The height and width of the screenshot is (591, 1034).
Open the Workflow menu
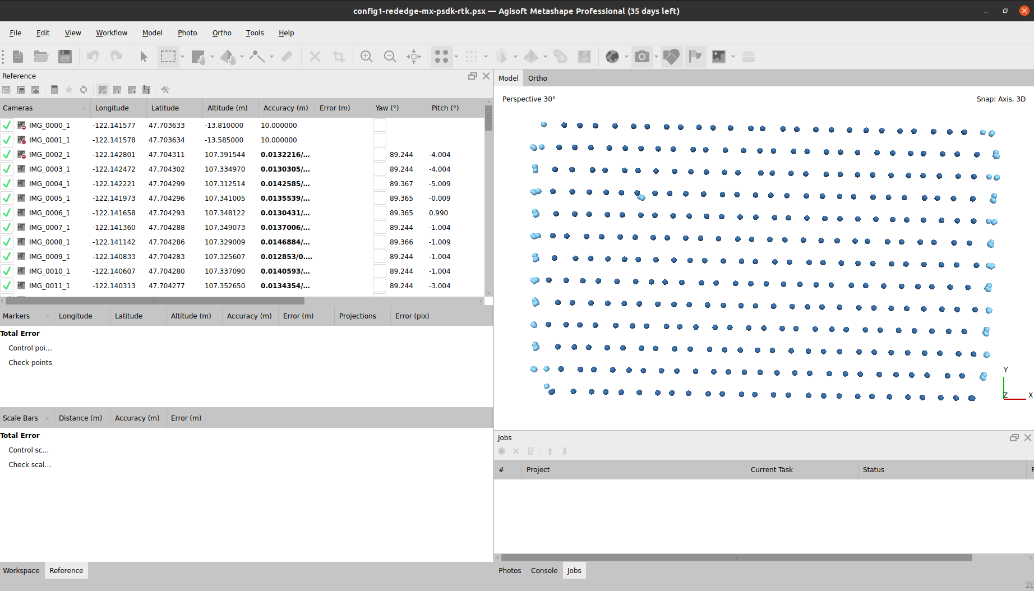(x=112, y=33)
